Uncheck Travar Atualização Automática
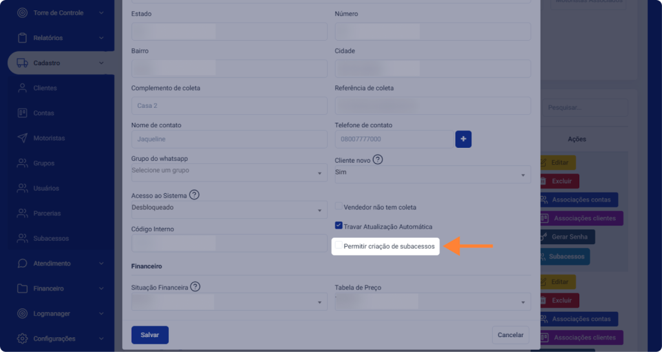The image size is (662, 352). click(x=339, y=226)
